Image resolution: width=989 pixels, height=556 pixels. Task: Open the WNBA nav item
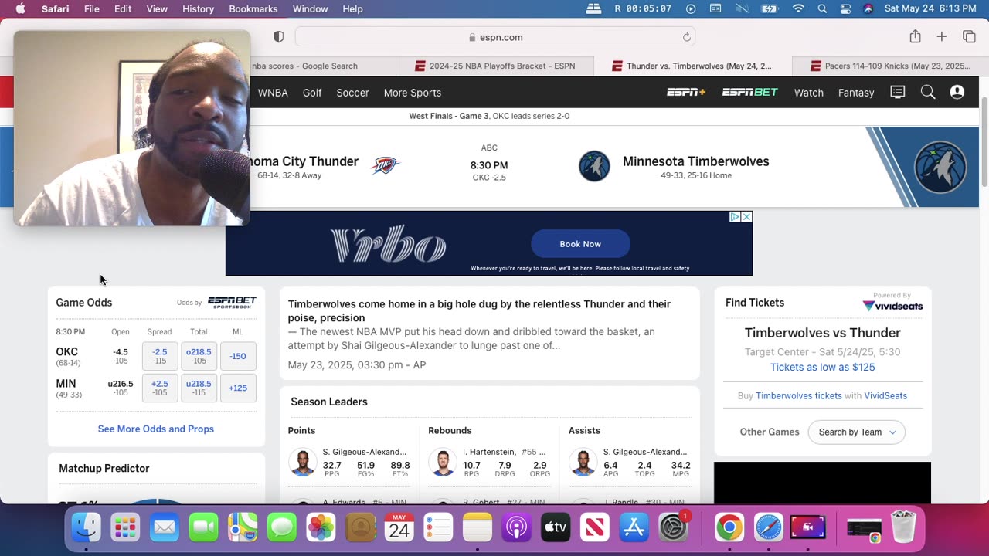pos(273,93)
